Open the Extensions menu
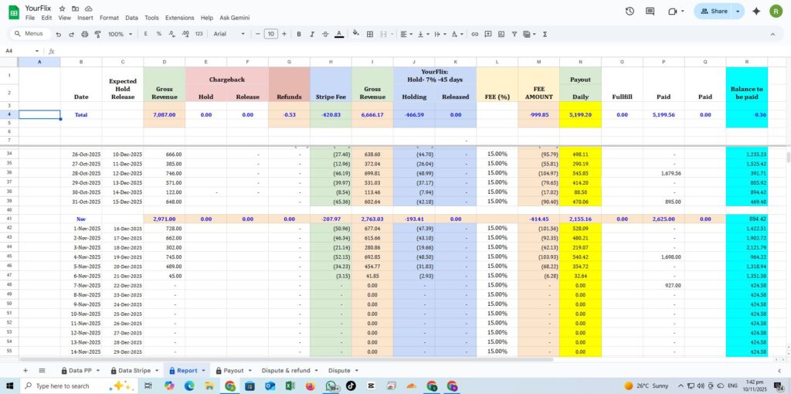 (x=179, y=18)
